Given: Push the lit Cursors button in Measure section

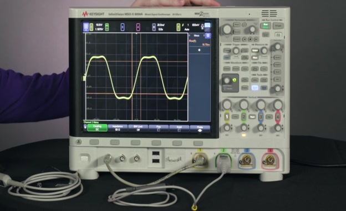Looking at the screenshot, I should 255,51.
